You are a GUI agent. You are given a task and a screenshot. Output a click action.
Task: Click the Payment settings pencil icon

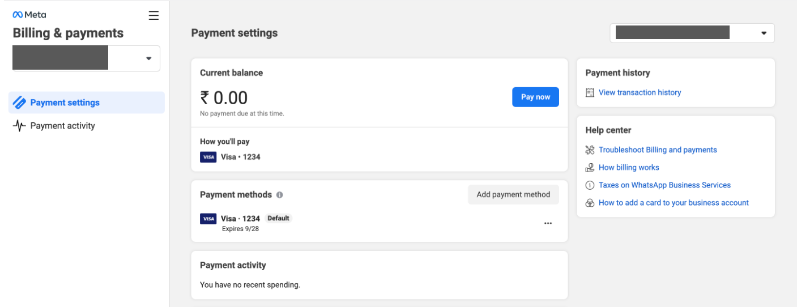tap(19, 103)
